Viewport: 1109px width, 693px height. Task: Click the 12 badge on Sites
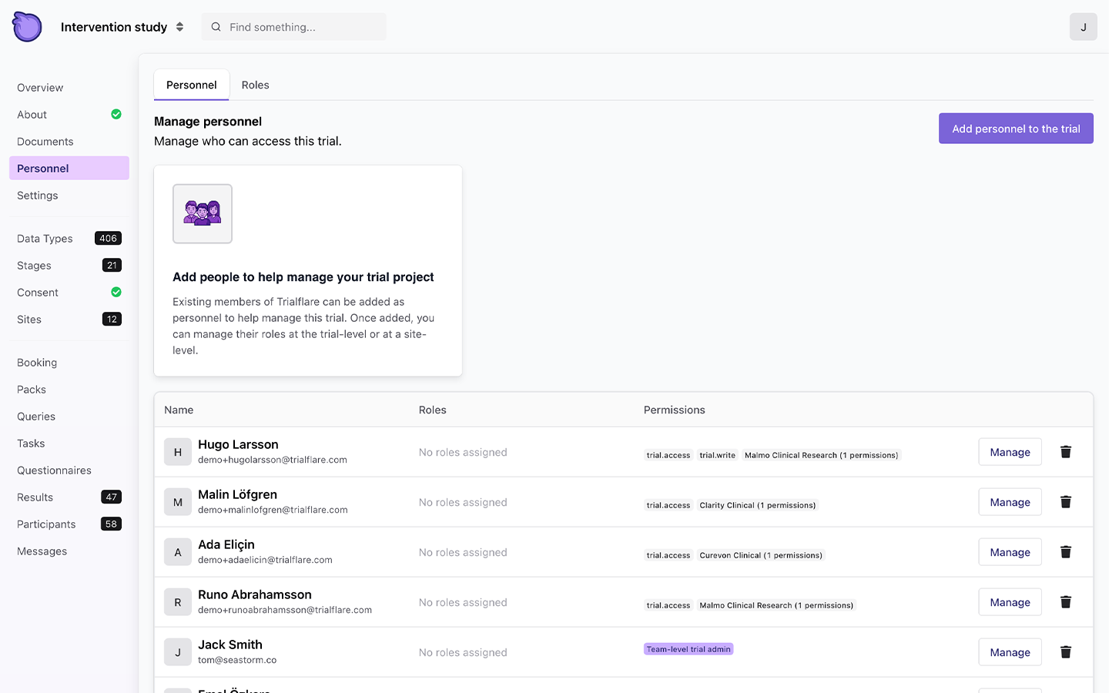coord(112,320)
